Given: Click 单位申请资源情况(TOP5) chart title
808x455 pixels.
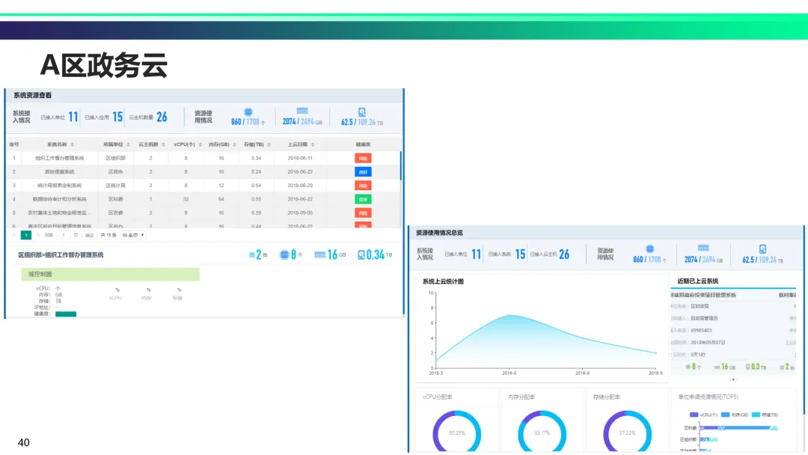Looking at the screenshot, I should tap(708, 397).
